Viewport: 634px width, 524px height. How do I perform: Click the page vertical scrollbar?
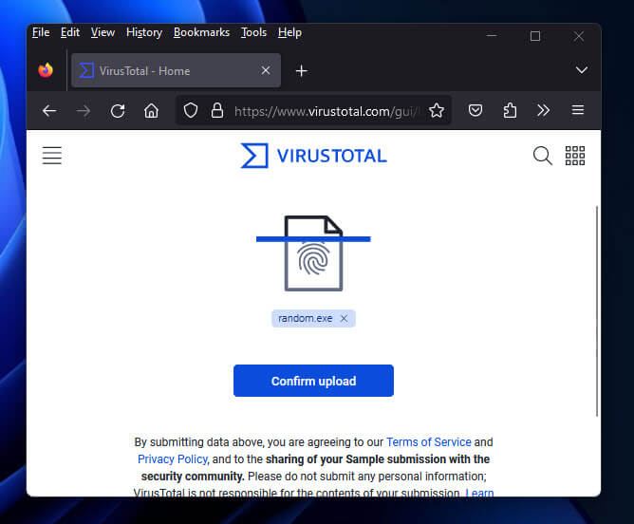point(597,311)
